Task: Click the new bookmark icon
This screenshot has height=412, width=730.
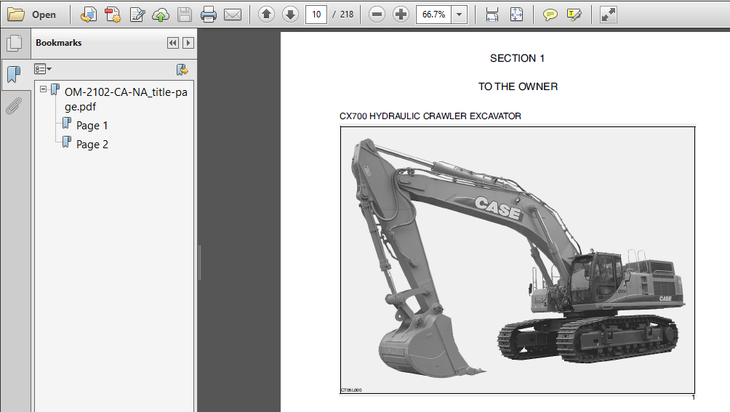Action: 182,70
